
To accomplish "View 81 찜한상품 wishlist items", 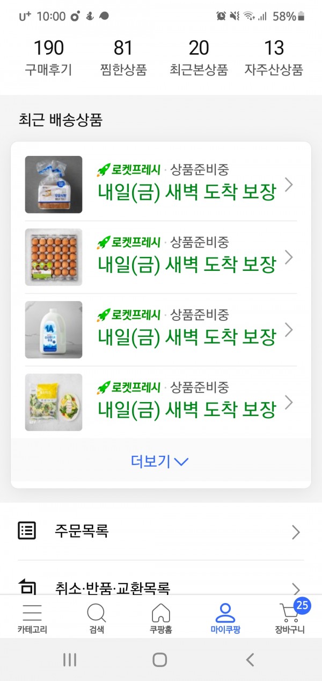I will coord(123,58).
